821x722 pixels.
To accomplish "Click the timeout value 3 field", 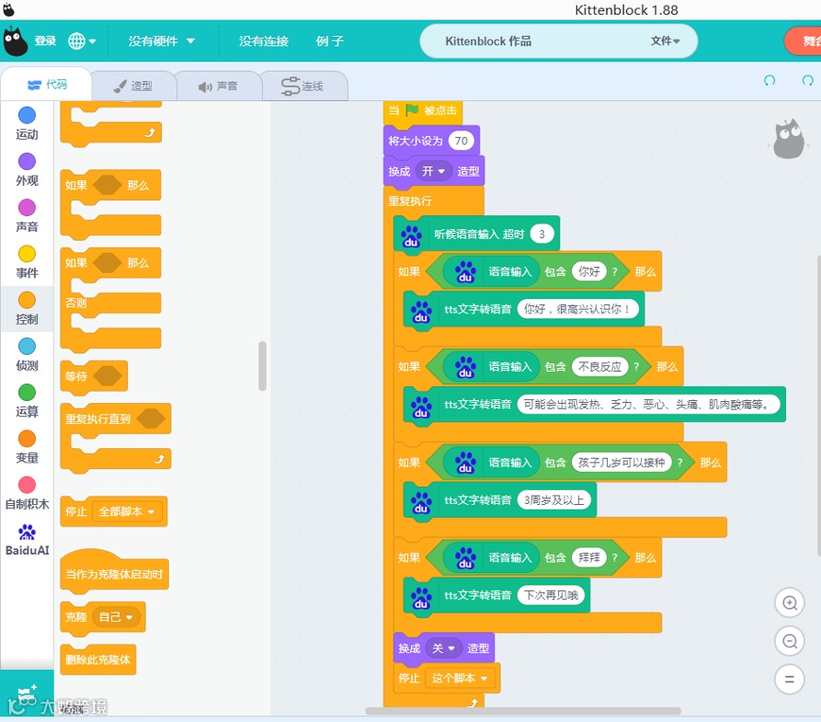I will point(542,235).
